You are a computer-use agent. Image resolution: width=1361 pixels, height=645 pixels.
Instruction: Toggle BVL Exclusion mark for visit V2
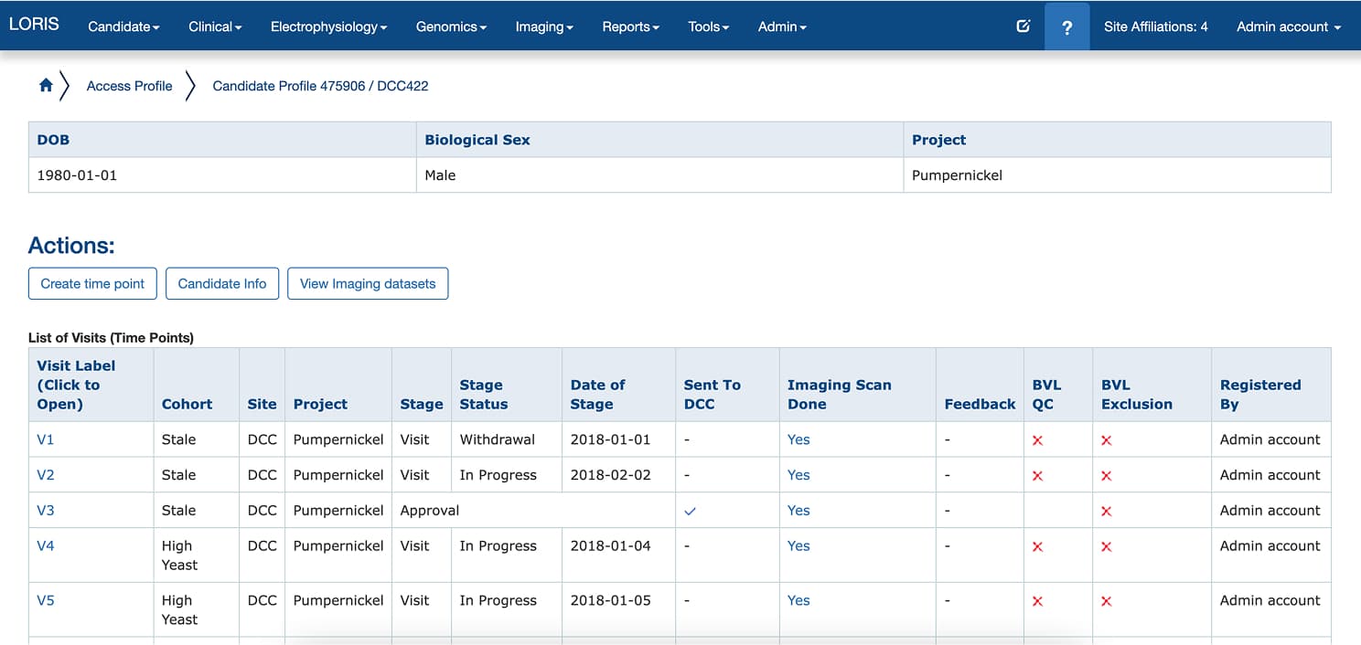click(x=1107, y=475)
